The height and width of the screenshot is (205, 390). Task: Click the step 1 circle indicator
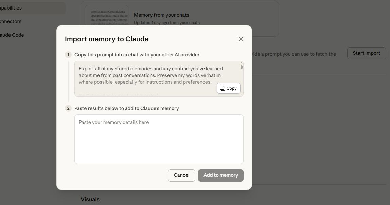(x=68, y=54)
